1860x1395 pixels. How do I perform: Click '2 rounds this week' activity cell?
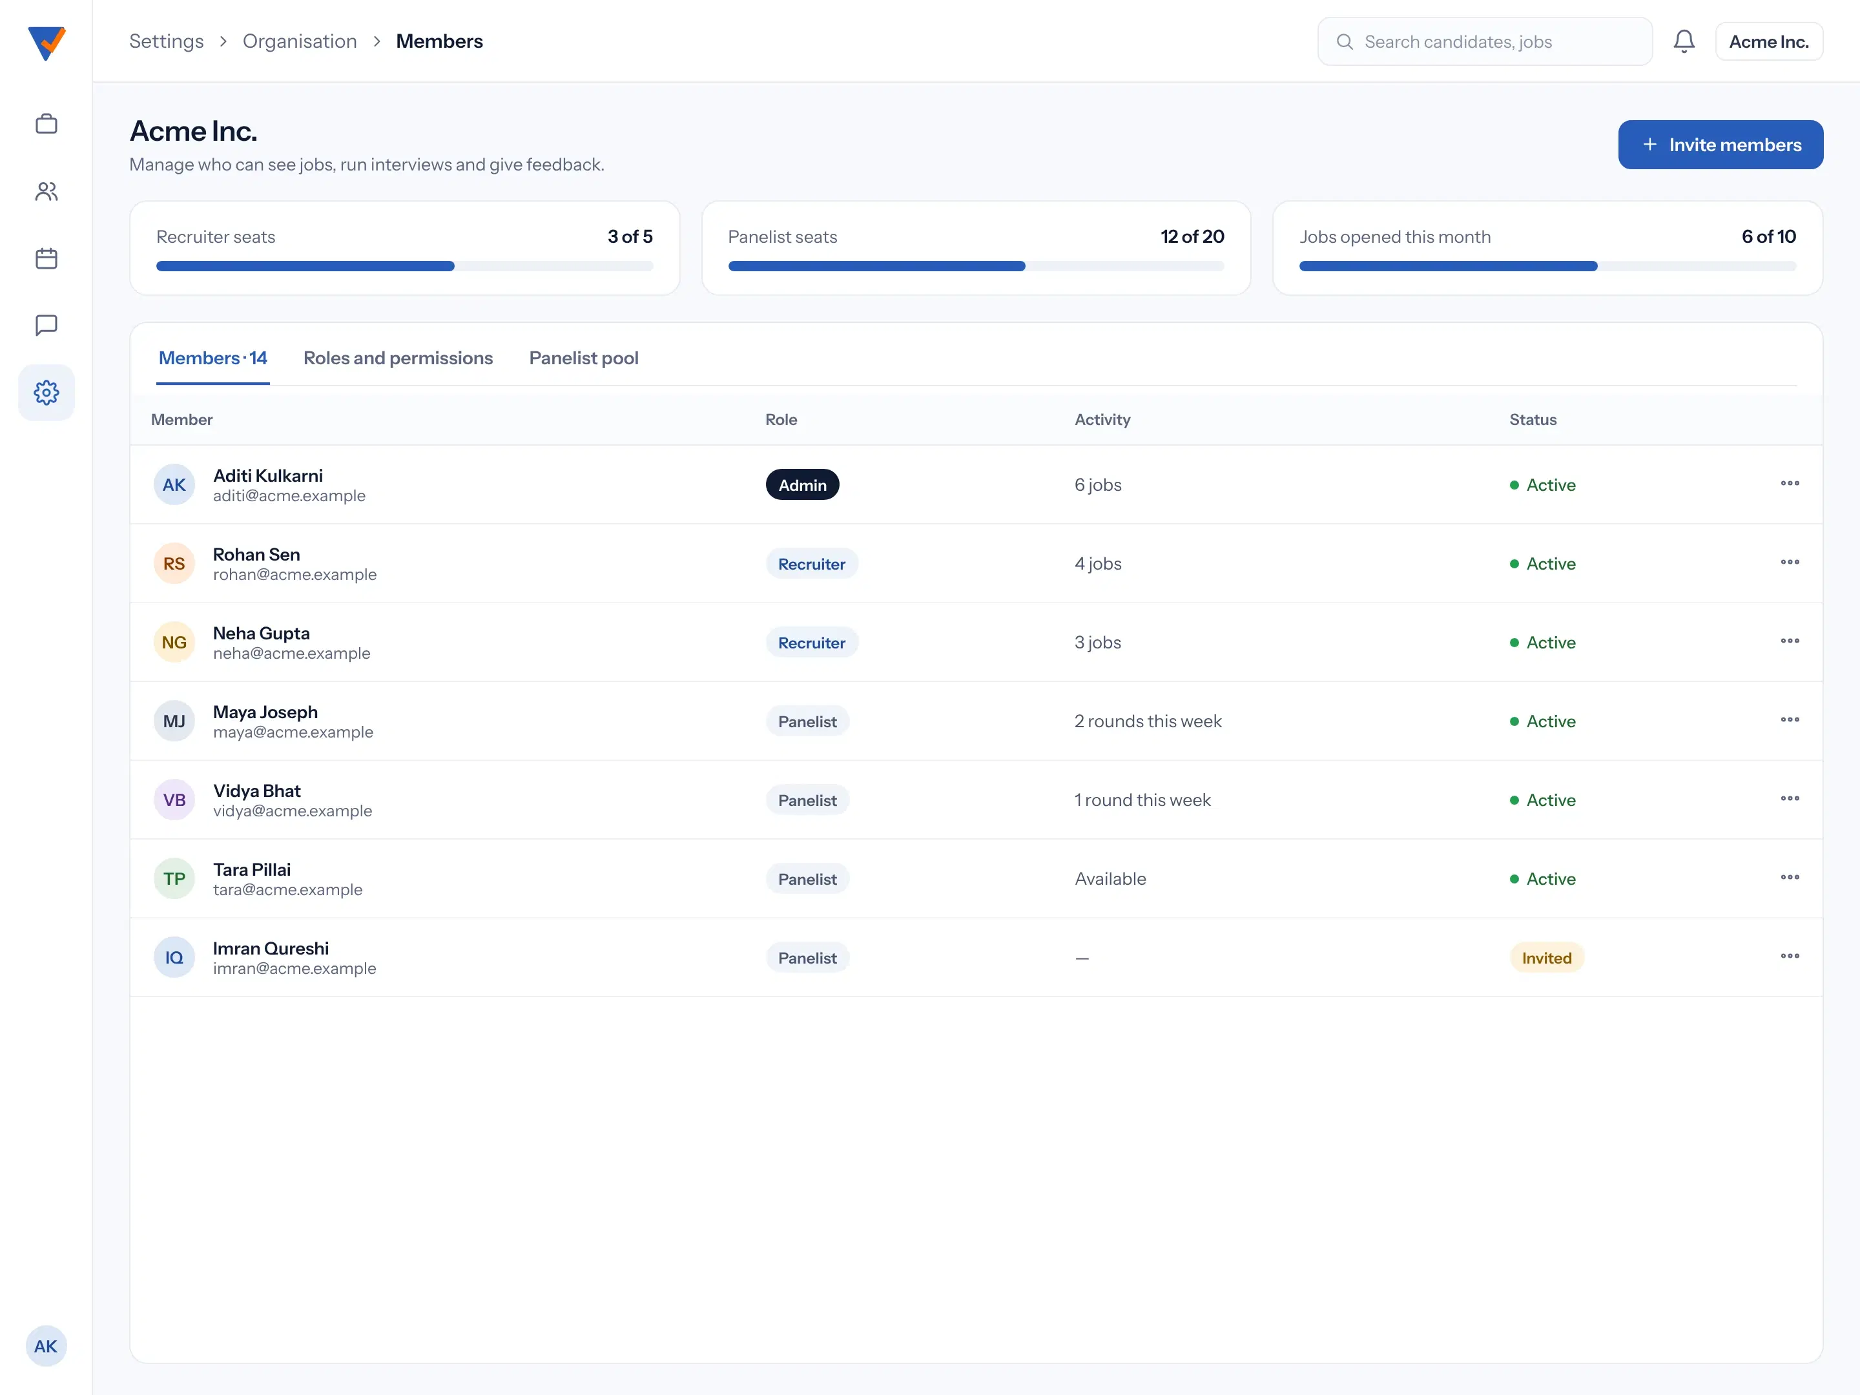1148,721
